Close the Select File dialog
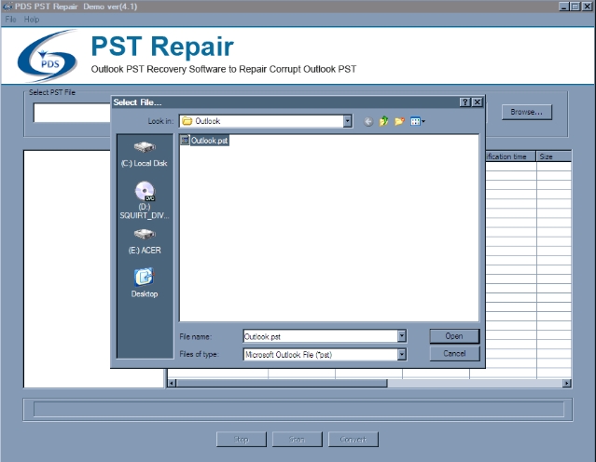This screenshot has height=462, width=596. point(477,102)
